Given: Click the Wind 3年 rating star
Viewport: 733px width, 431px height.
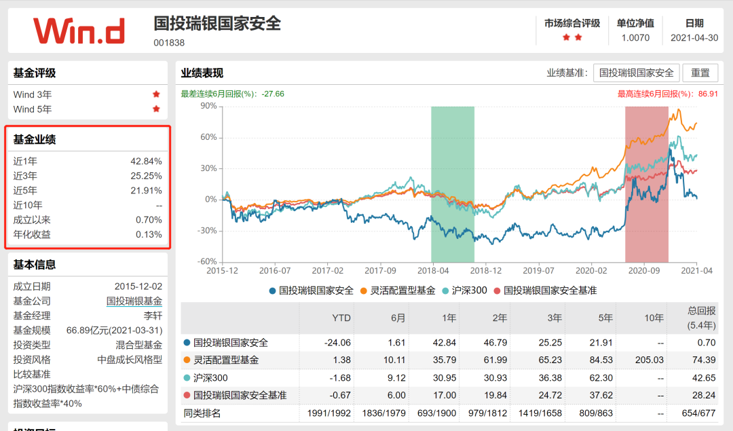Looking at the screenshot, I should [156, 94].
